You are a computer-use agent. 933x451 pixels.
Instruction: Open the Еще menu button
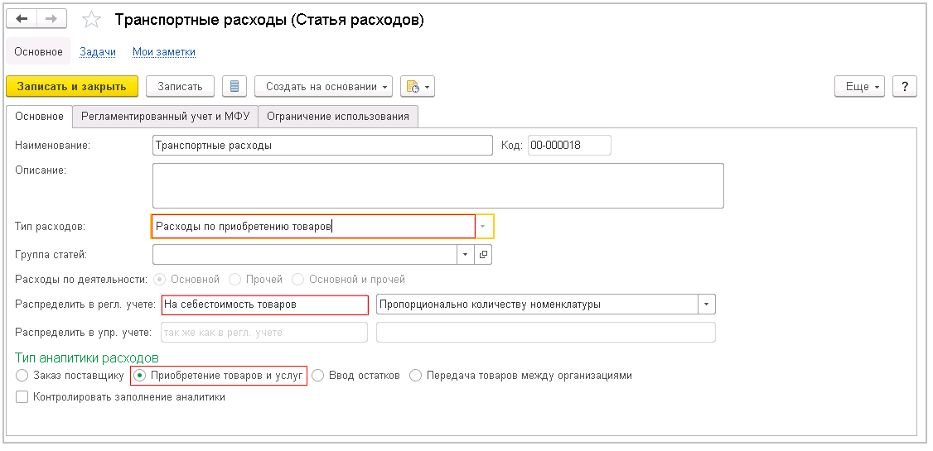point(861,86)
